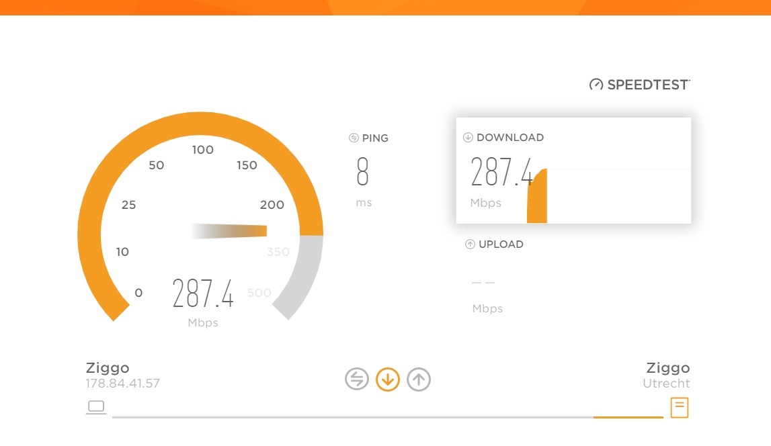Image resolution: width=771 pixels, height=446 pixels.
Task: Click the small icon beside PING label
Action: pos(354,138)
